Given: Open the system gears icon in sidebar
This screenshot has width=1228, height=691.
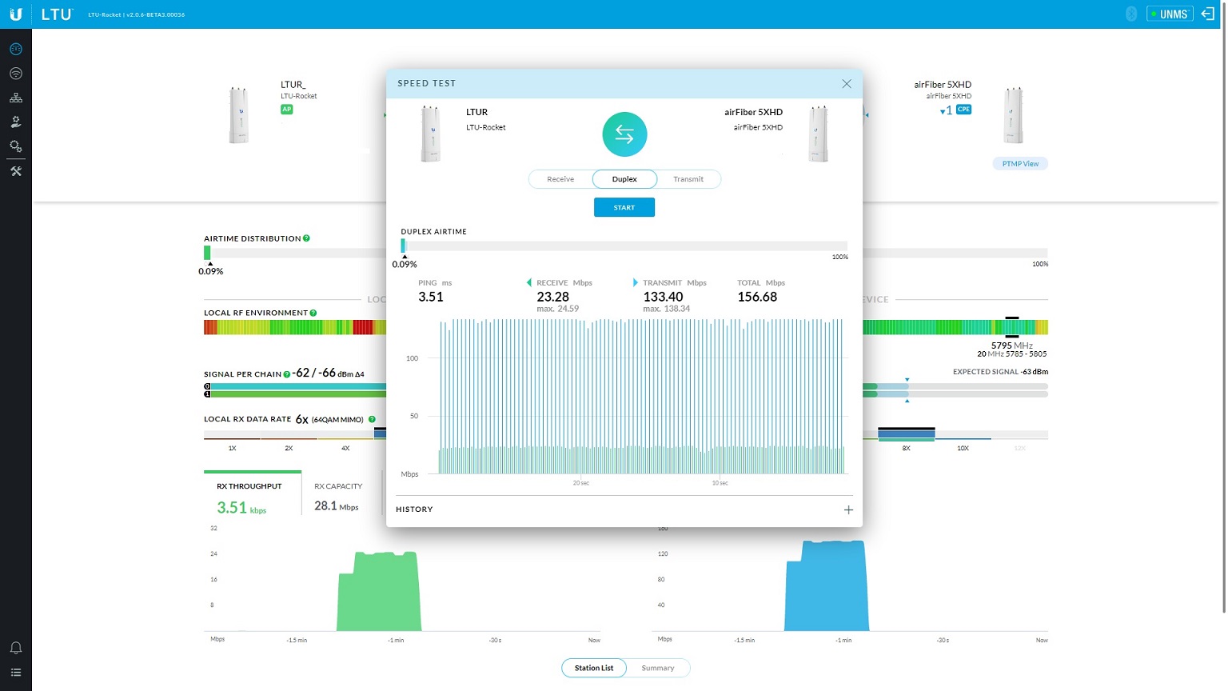Looking at the screenshot, I should (x=15, y=146).
